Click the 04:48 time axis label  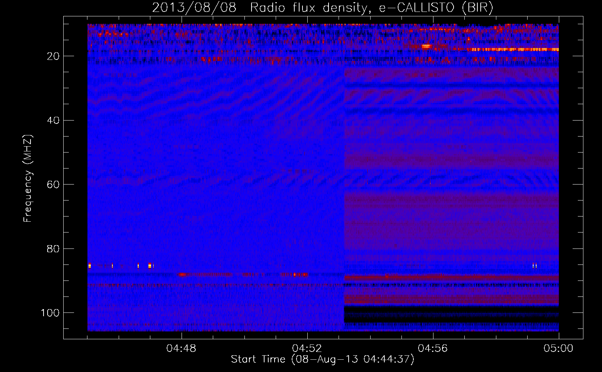(x=181, y=349)
